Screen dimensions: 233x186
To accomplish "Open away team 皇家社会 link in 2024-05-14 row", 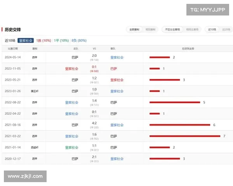I will (117, 57).
